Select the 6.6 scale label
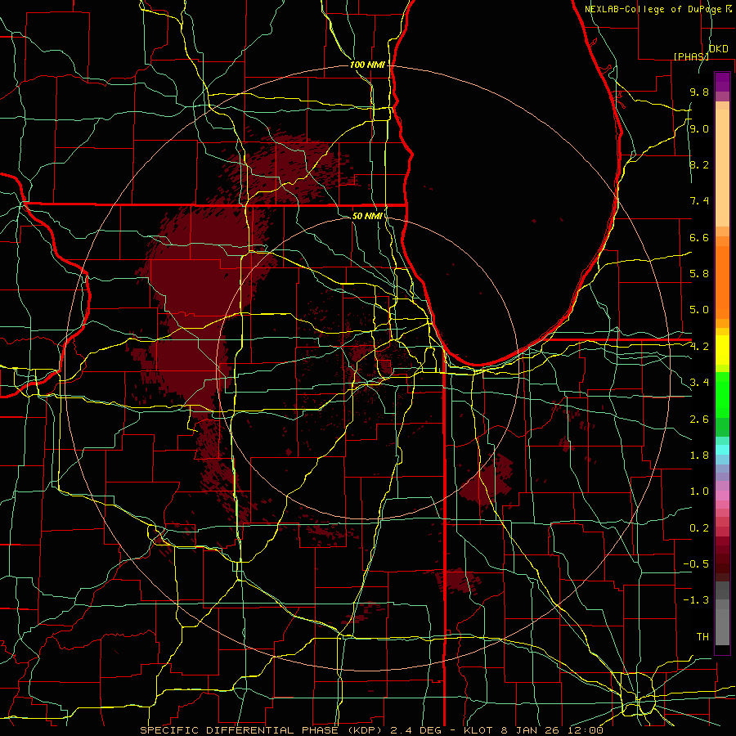Screen dimensions: 736x736 [x=699, y=237]
